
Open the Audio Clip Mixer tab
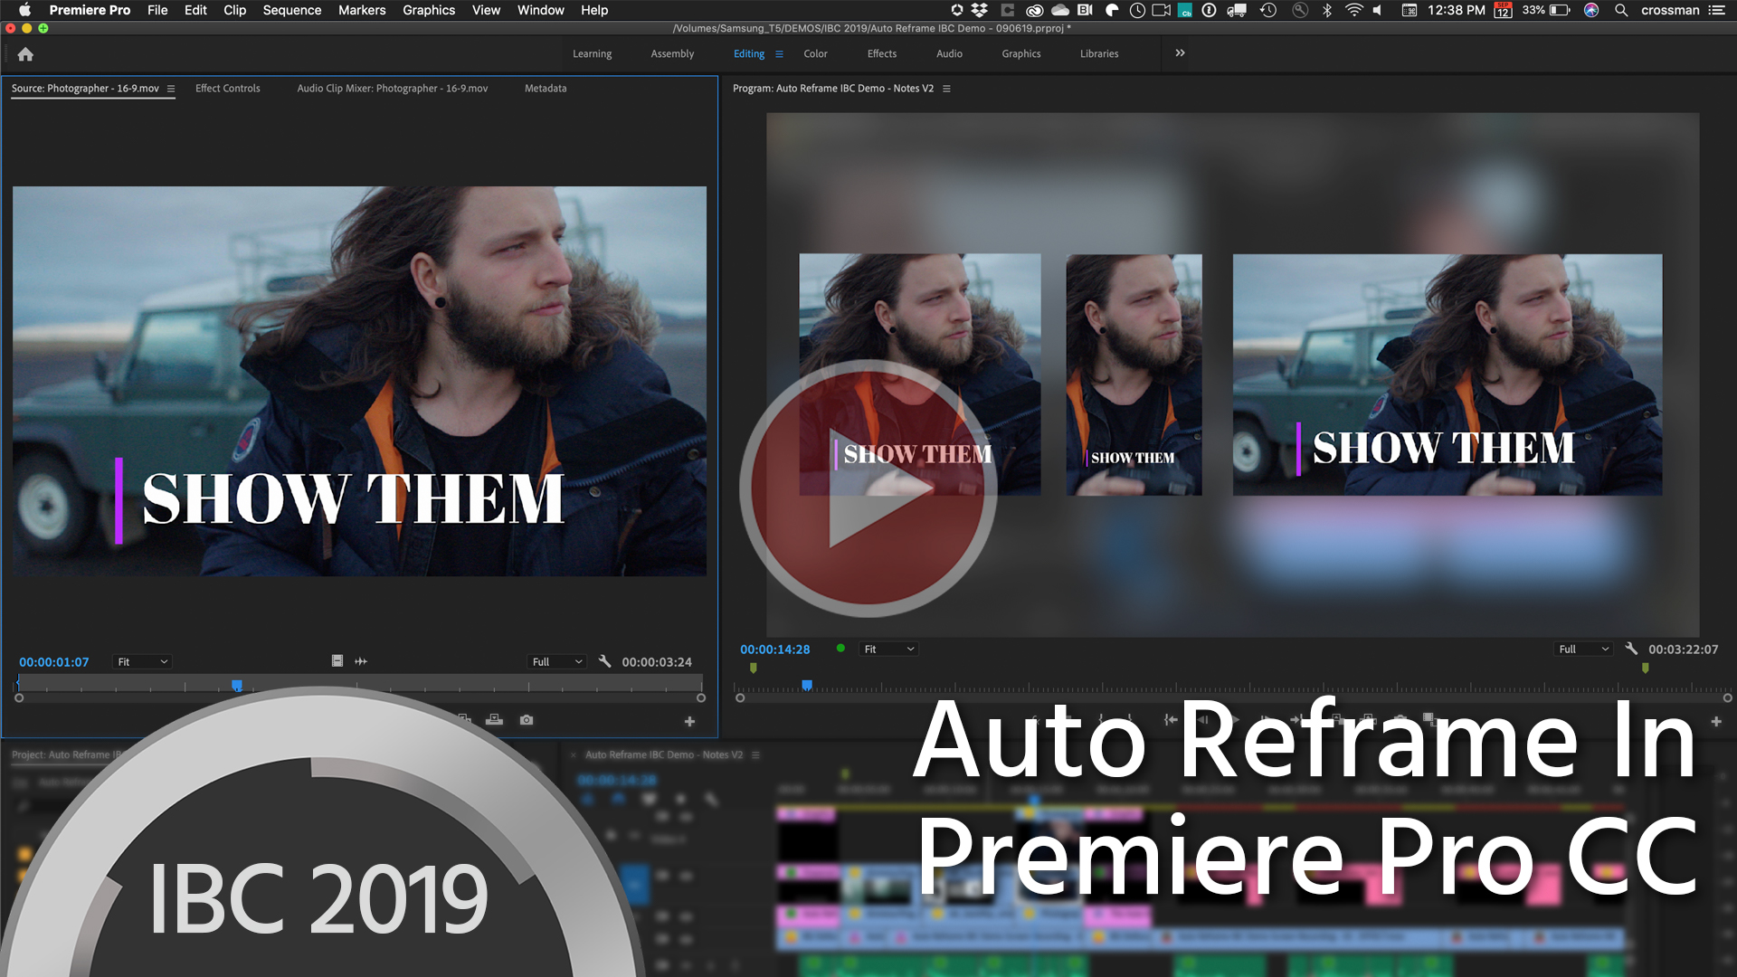392,89
